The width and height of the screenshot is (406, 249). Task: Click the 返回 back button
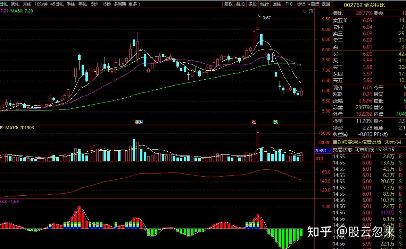pyautogui.click(x=326, y=4)
